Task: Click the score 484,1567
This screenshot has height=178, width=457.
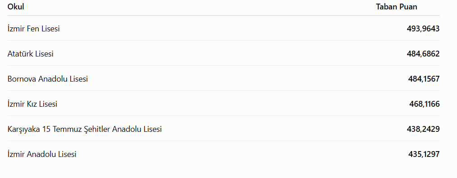Action: click(x=424, y=79)
